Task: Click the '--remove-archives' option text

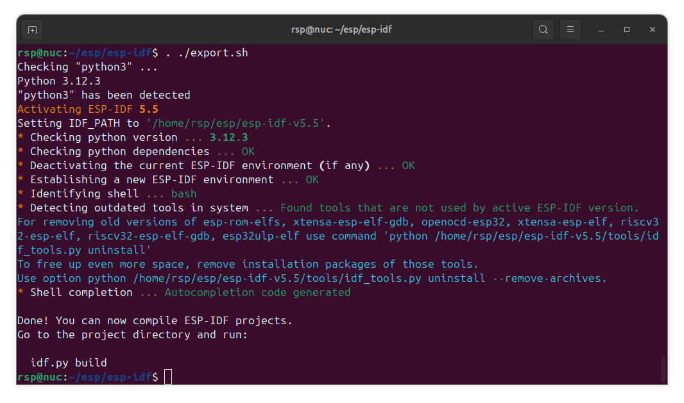Action: click(x=549, y=279)
